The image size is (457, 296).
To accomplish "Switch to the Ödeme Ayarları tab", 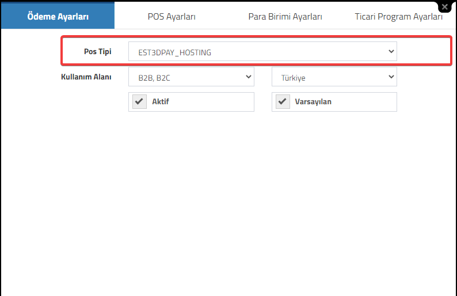I will click(58, 16).
